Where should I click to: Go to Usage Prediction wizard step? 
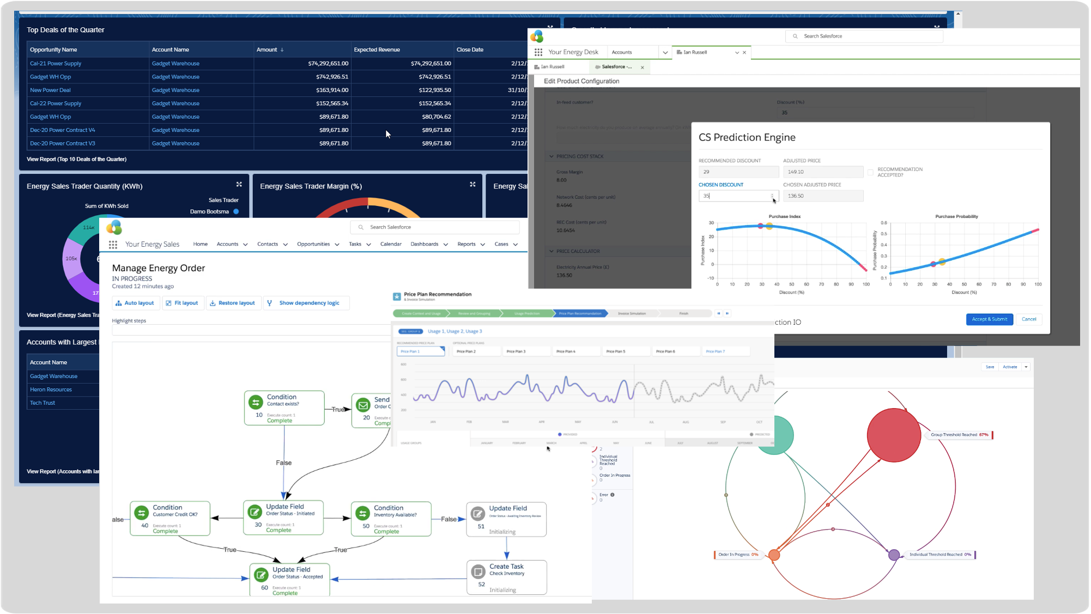[526, 313]
